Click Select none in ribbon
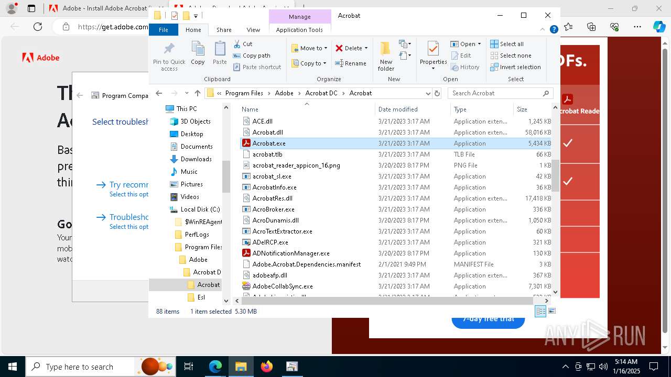Screen dimensions: 671x377 pyautogui.click(x=511, y=56)
